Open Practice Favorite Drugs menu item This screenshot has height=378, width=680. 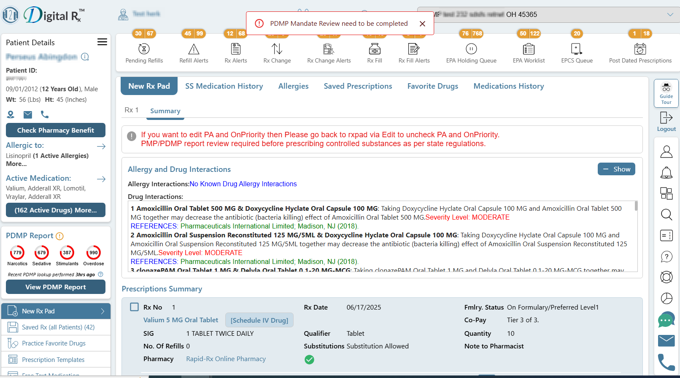click(56, 343)
